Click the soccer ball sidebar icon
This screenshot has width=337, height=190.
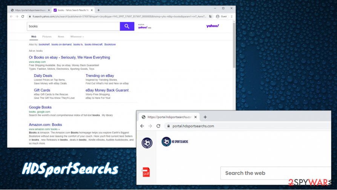[147, 143]
